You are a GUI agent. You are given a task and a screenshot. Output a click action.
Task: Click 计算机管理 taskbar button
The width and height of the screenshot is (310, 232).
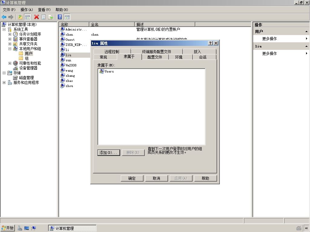point(72,228)
